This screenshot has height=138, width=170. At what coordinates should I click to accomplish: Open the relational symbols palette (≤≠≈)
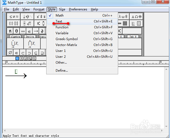coord(14,17)
